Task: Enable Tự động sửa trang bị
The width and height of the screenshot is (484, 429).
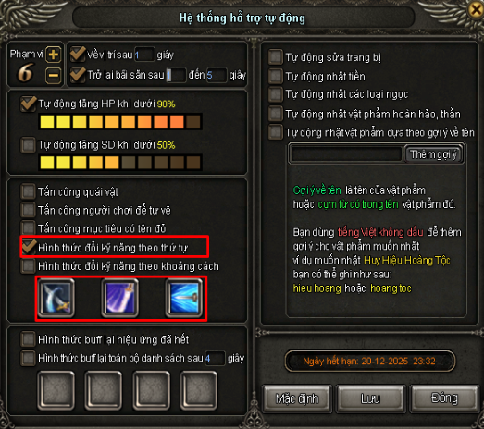Action: click(x=276, y=57)
